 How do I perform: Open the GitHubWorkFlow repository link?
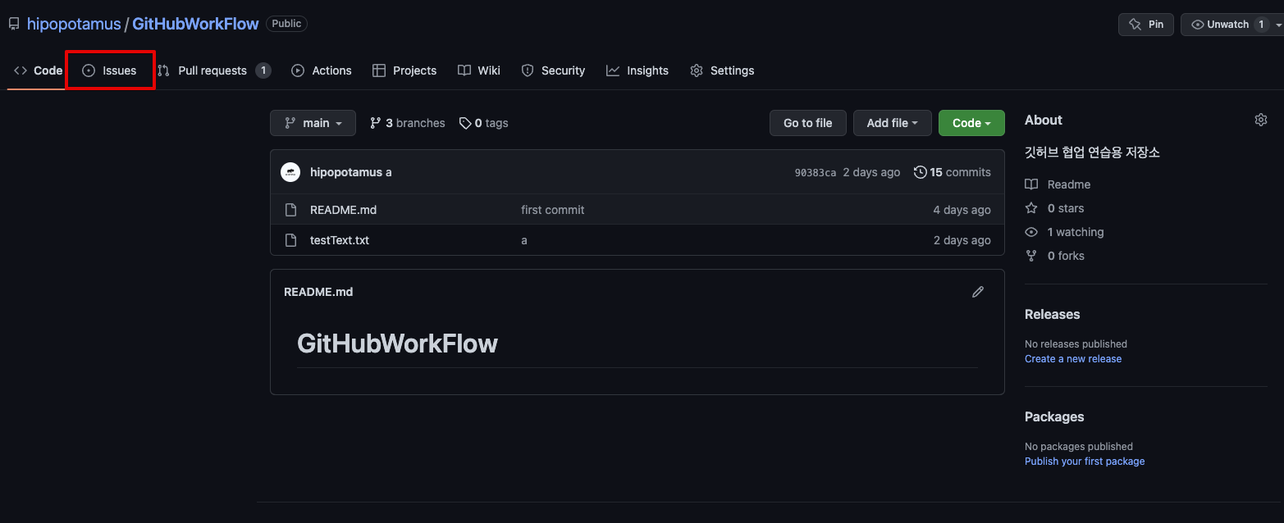point(195,24)
